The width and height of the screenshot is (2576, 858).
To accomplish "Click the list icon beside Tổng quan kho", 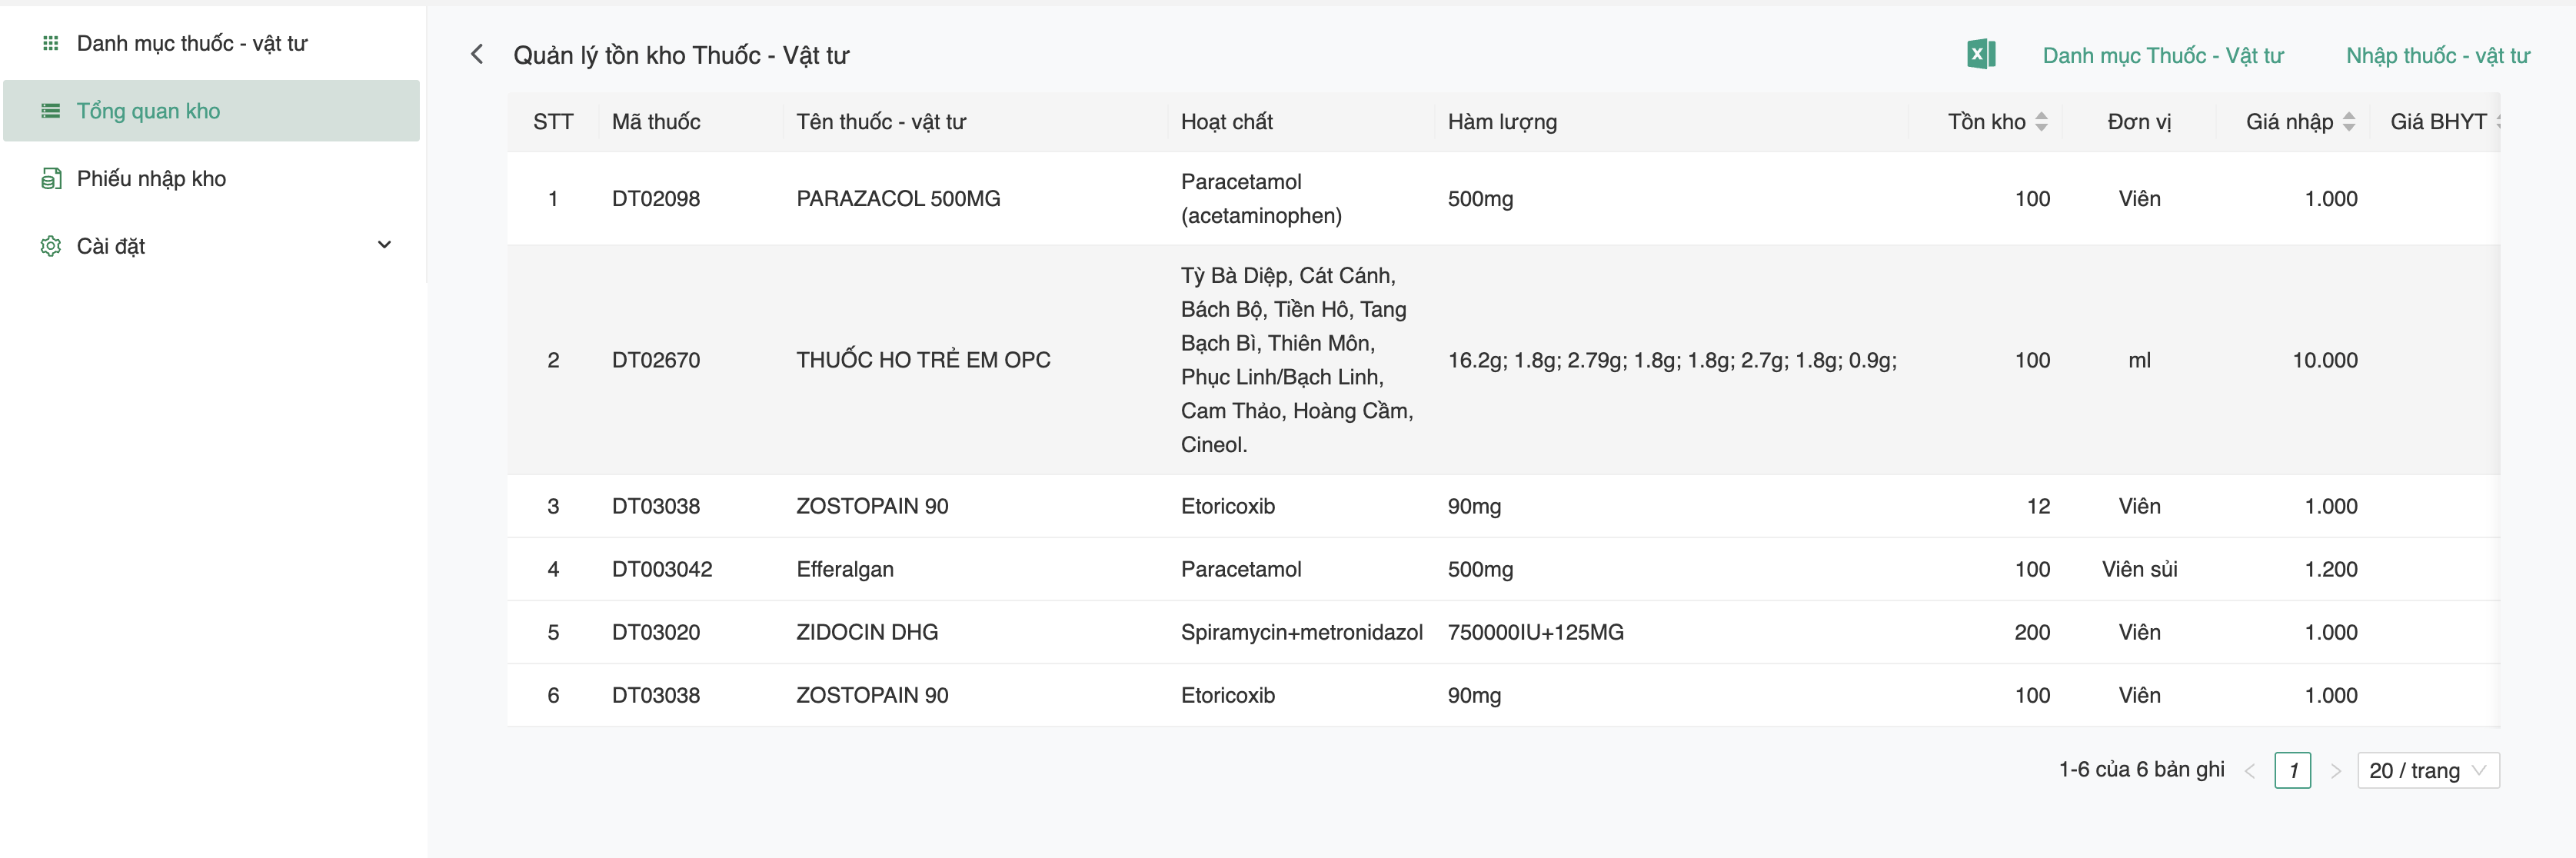I will [50, 111].
